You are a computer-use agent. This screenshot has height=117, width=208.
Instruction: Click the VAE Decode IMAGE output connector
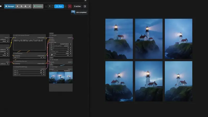[72, 62]
